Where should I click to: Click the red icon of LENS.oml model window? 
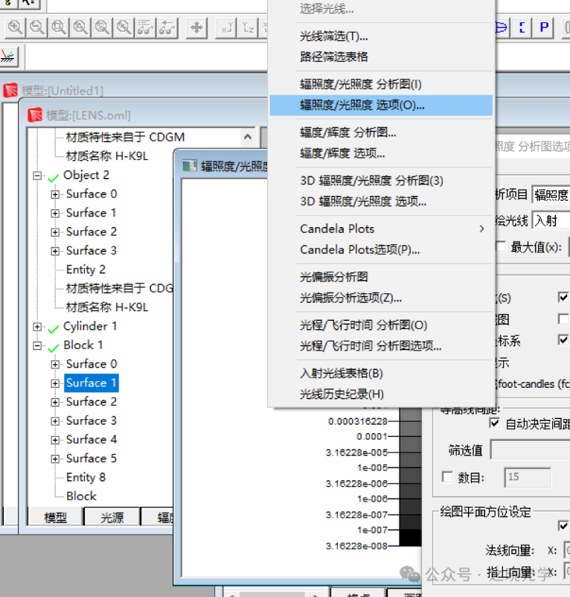pyautogui.click(x=35, y=115)
